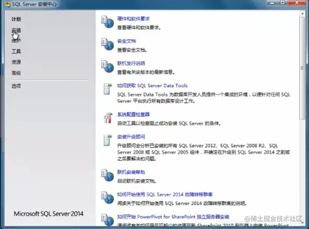Click description text 查看安全文档
This screenshot has width=309, height=229.
pyautogui.click(x=132, y=50)
